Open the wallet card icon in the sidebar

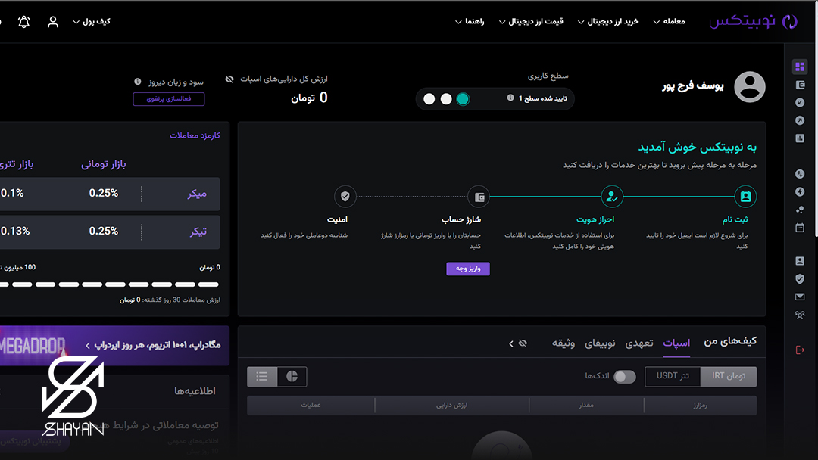point(800,85)
